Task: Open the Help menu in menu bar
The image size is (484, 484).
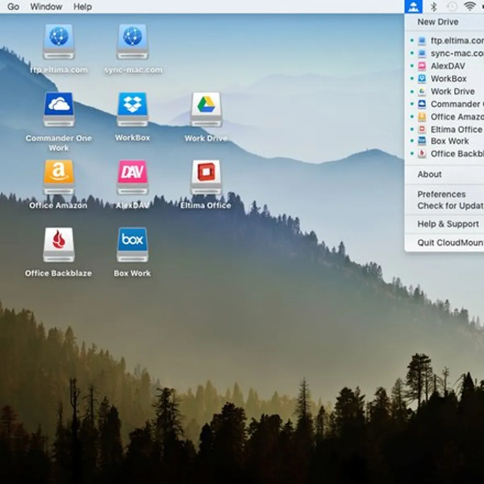Action: pos(82,7)
